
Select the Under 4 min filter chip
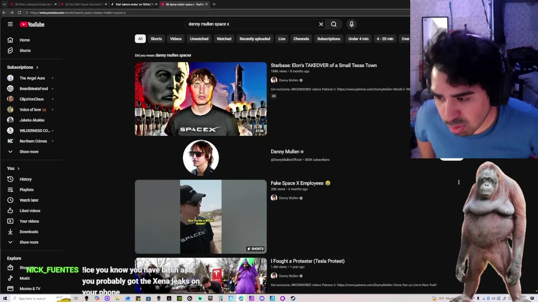tap(359, 39)
